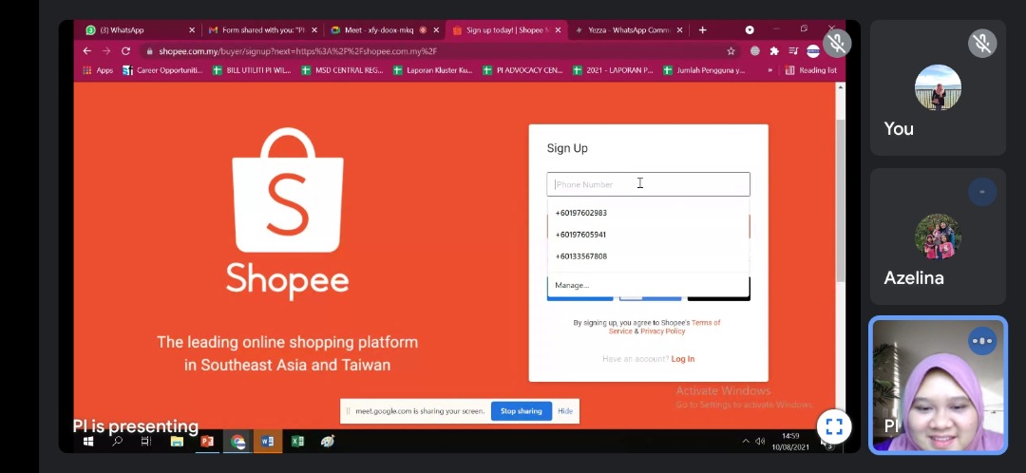The height and width of the screenshot is (473, 1026).
Task: Close the Yezza tab
Action: (679, 30)
